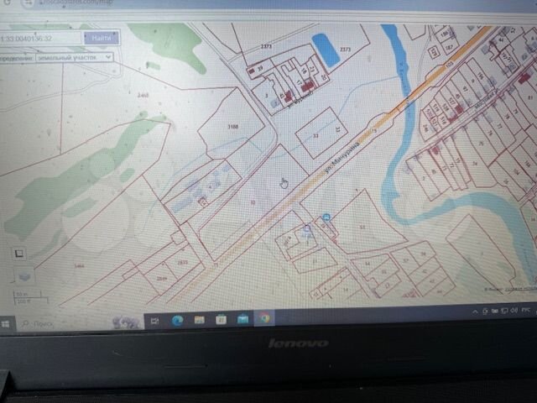537x403 pixels.
Task: Switch to Chrome in the taskbar
Action: (x=264, y=318)
